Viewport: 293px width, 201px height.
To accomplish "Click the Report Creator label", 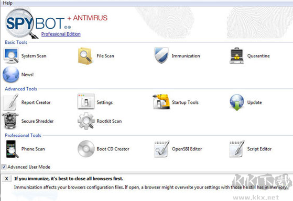I will click(x=36, y=102).
